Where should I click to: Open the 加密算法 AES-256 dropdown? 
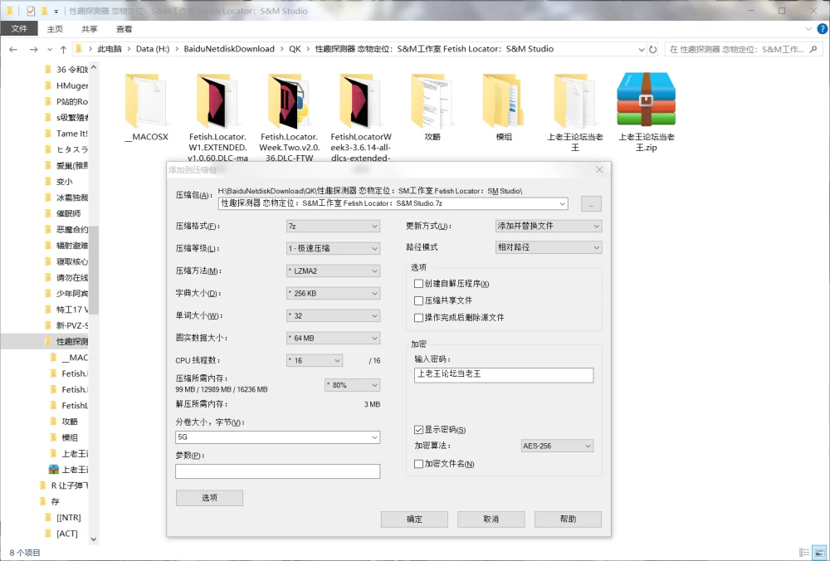coord(558,446)
